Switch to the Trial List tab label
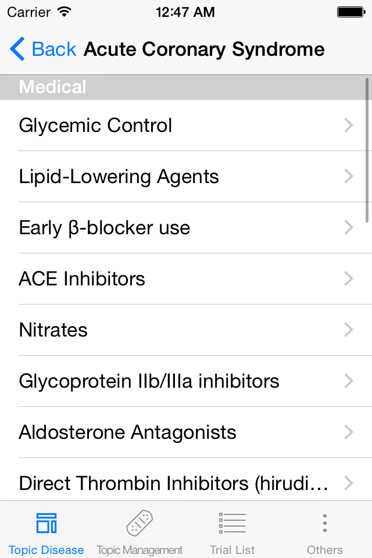 (232, 550)
